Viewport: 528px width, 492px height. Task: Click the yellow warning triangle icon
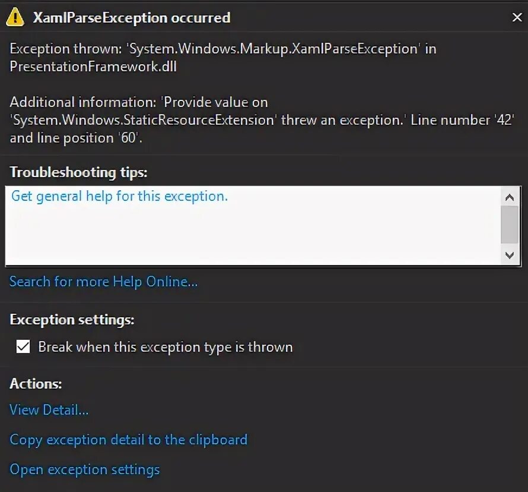pyautogui.click(x=14, y=18)
